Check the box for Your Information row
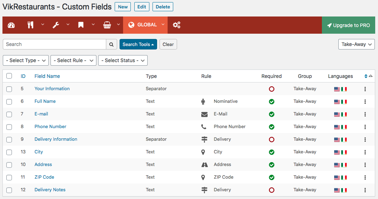 9,89
